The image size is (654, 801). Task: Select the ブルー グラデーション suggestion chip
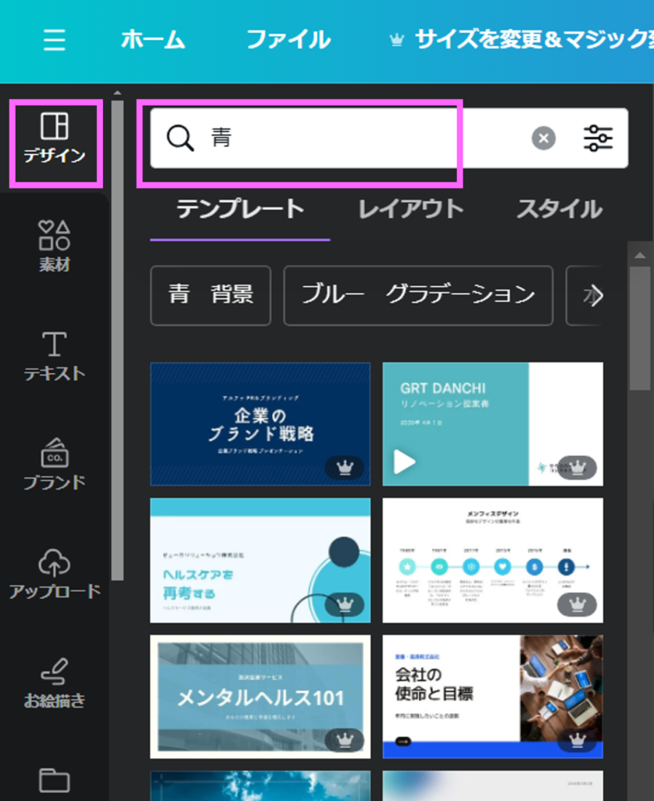coord(418,295)
